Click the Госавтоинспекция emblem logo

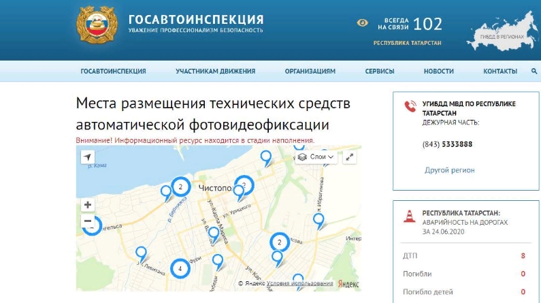97,29
